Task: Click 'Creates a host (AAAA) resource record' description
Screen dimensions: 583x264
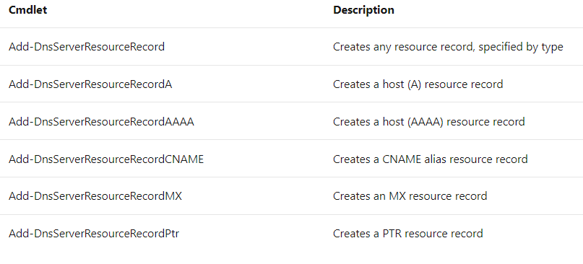Action: tap(428, 121)
